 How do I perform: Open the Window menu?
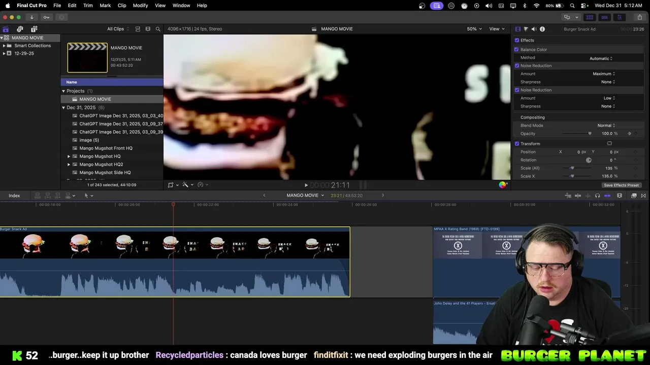tap(181, 6)
